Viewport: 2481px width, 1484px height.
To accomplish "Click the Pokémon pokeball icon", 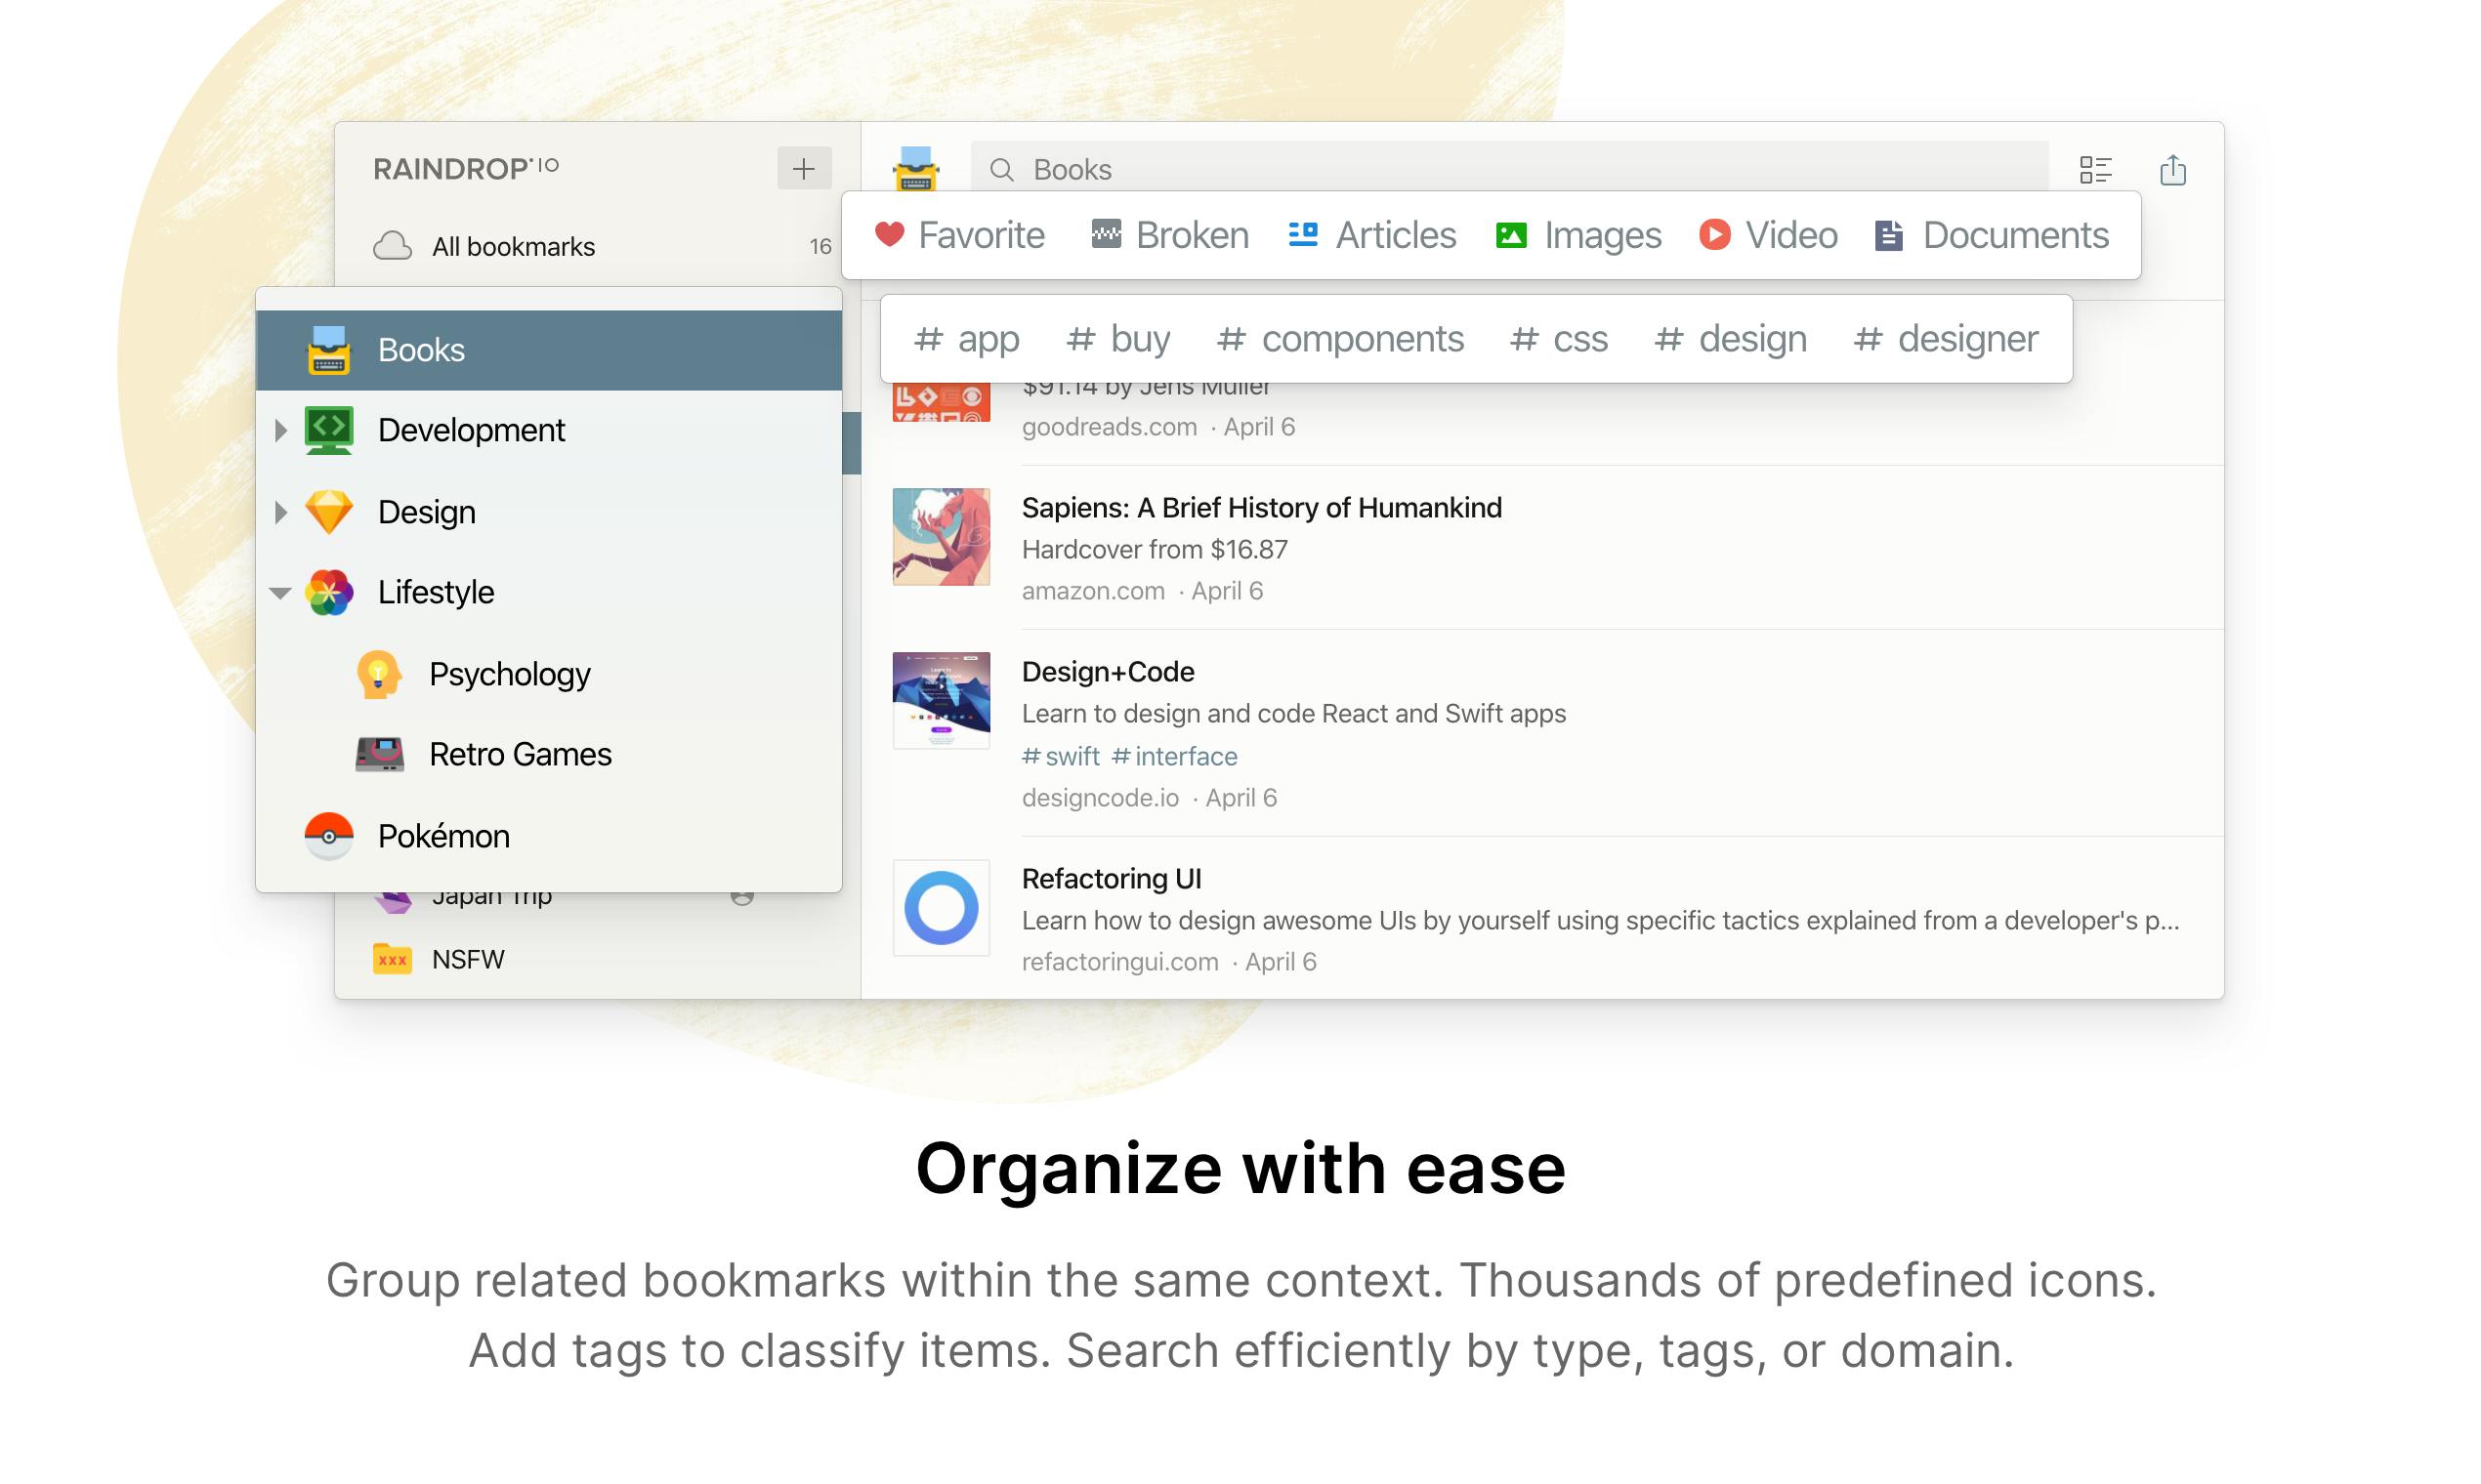I will [x=328, y=836].
